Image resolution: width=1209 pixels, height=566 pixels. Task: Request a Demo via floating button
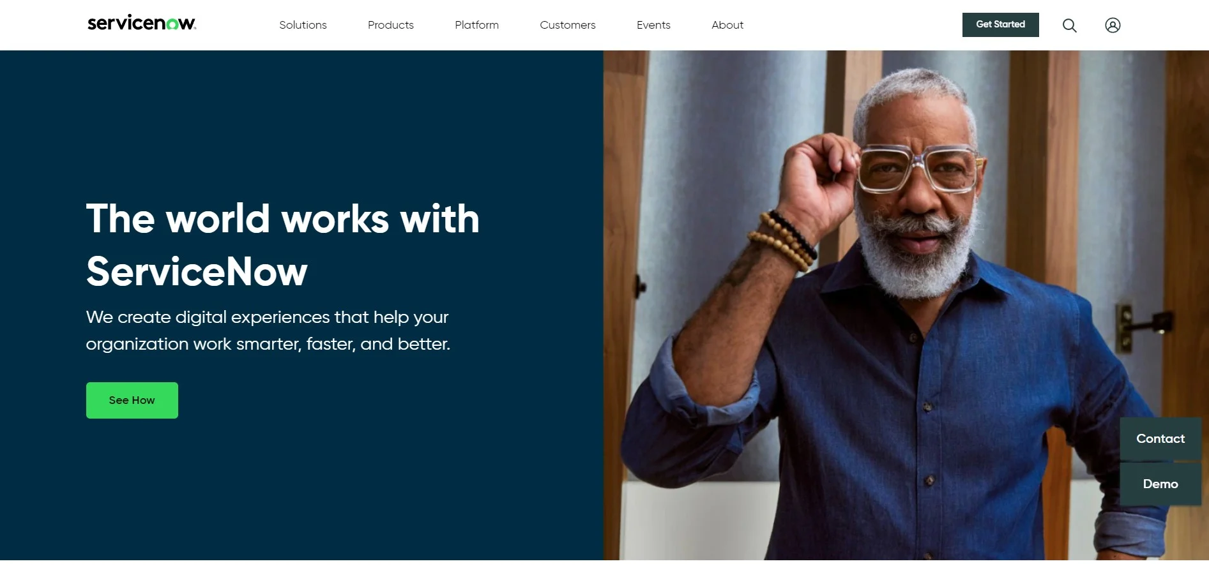(x=1160, y=484)
